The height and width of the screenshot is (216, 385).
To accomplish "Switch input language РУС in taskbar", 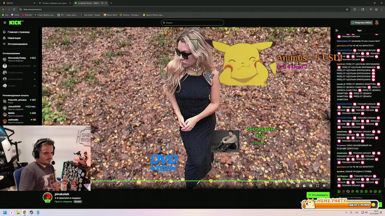I will pyautogui.click(x=357, y=212).
